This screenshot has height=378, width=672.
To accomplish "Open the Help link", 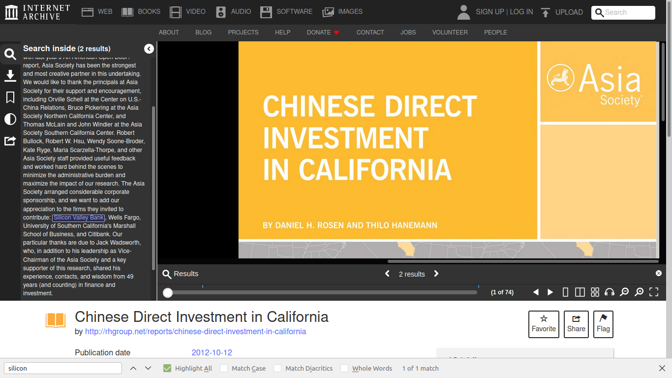I will 283,32.
